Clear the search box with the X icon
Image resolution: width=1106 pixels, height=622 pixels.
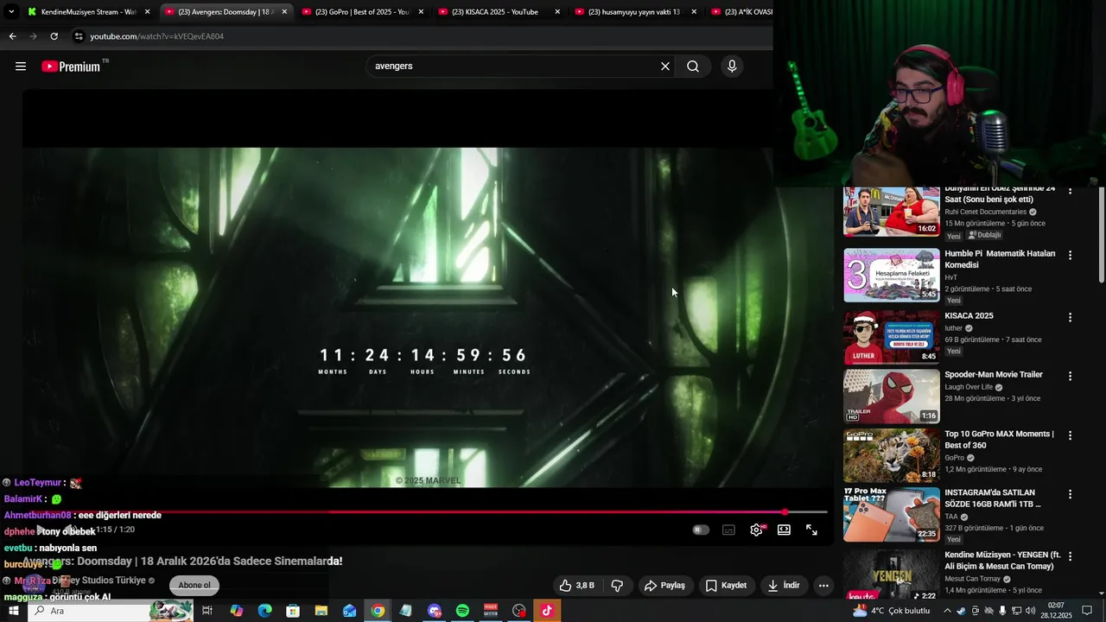[x=665, y=67]
